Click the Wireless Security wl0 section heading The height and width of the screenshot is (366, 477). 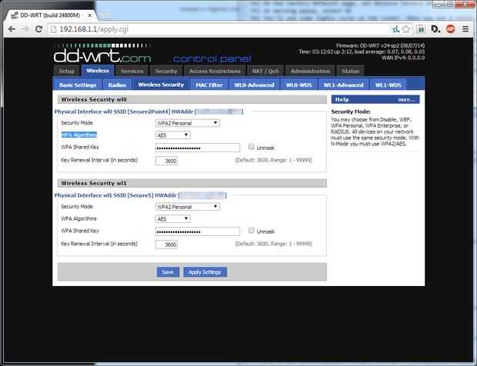coord(94,99)
